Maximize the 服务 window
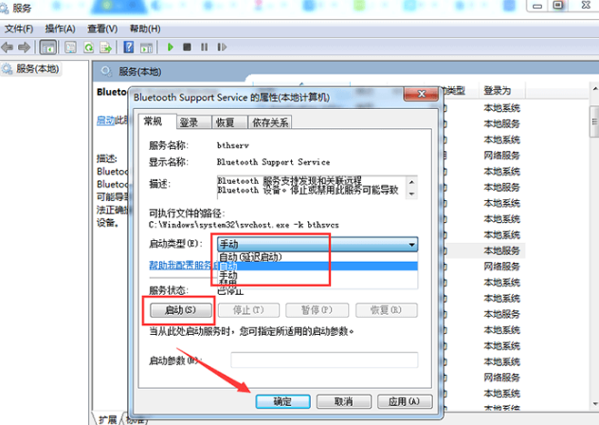Viewport: 599px width, 425px height. tap(558, 6)
